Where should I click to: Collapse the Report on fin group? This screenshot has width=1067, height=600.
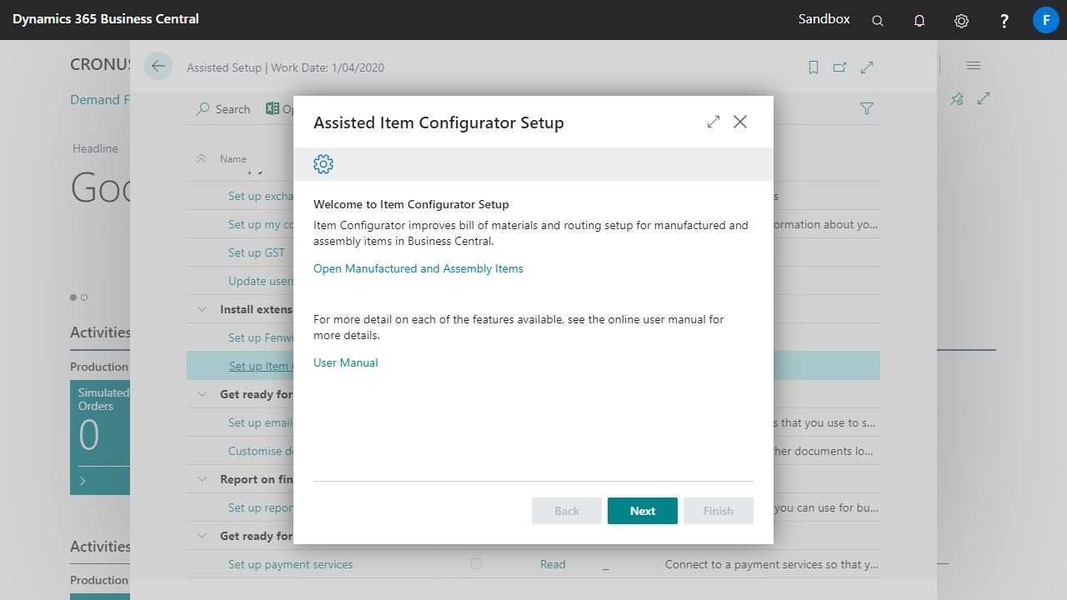click(202, 479)
